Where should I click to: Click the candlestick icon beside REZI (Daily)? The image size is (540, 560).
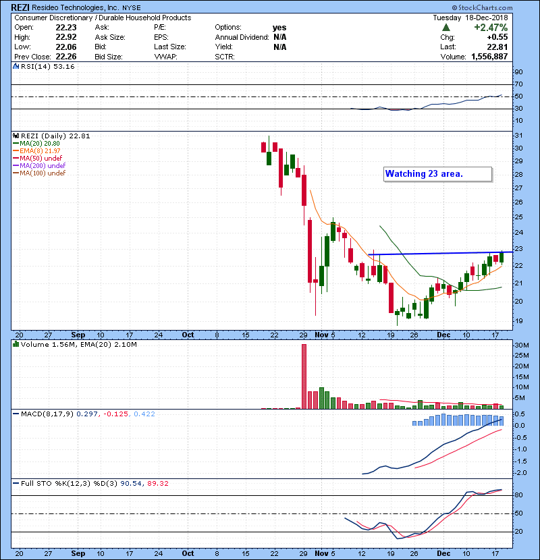(16, 136)
